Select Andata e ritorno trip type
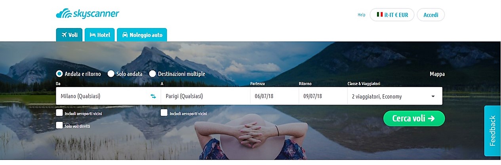The height and width of the screenshot is (165, 501). pos(59,74)
